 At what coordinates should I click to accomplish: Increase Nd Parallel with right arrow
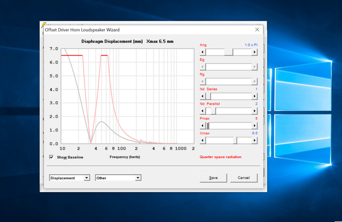[x=254, y=111]
